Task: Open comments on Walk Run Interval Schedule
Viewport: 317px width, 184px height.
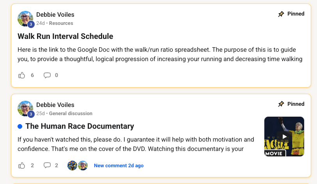Action: click(x=47, y=75)
